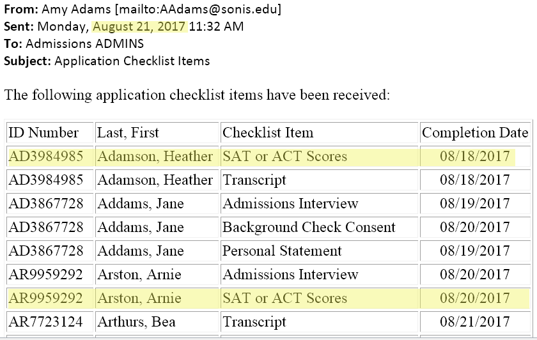Select the Personal Statement checklist item

pos(282,251)
